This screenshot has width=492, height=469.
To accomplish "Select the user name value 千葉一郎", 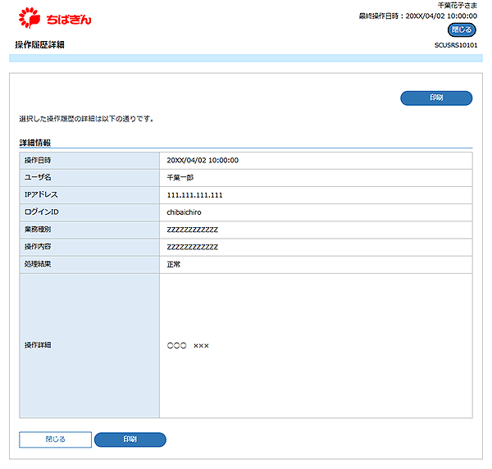I will [x=180, y=178].
